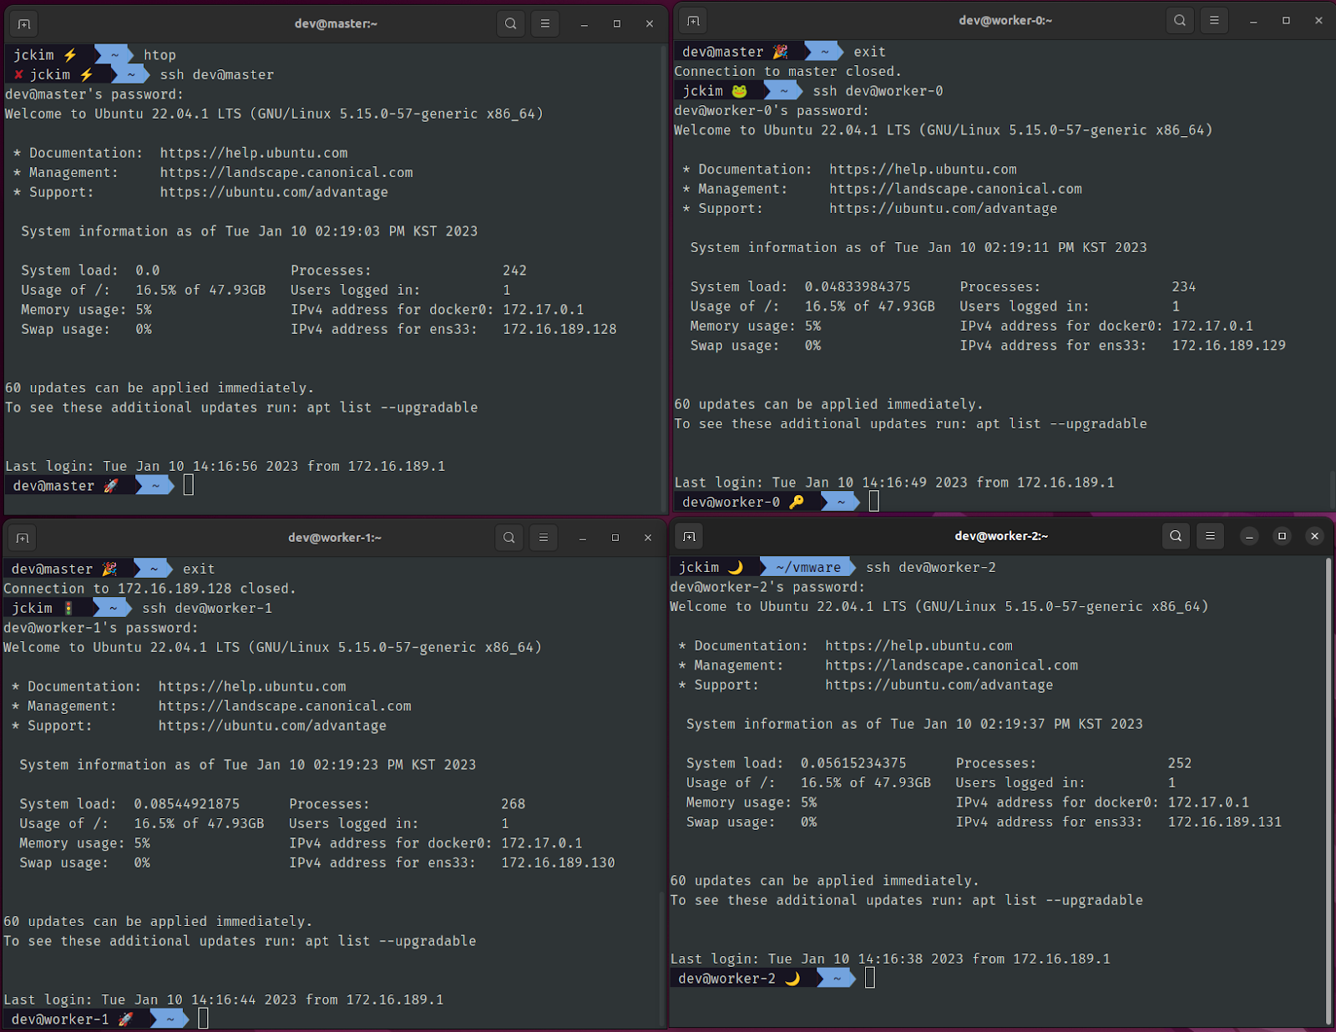Click 'Connection to master closed.' line
Image resolution: width=1336 pixels, height=1032 pixels.
(787, 72)
